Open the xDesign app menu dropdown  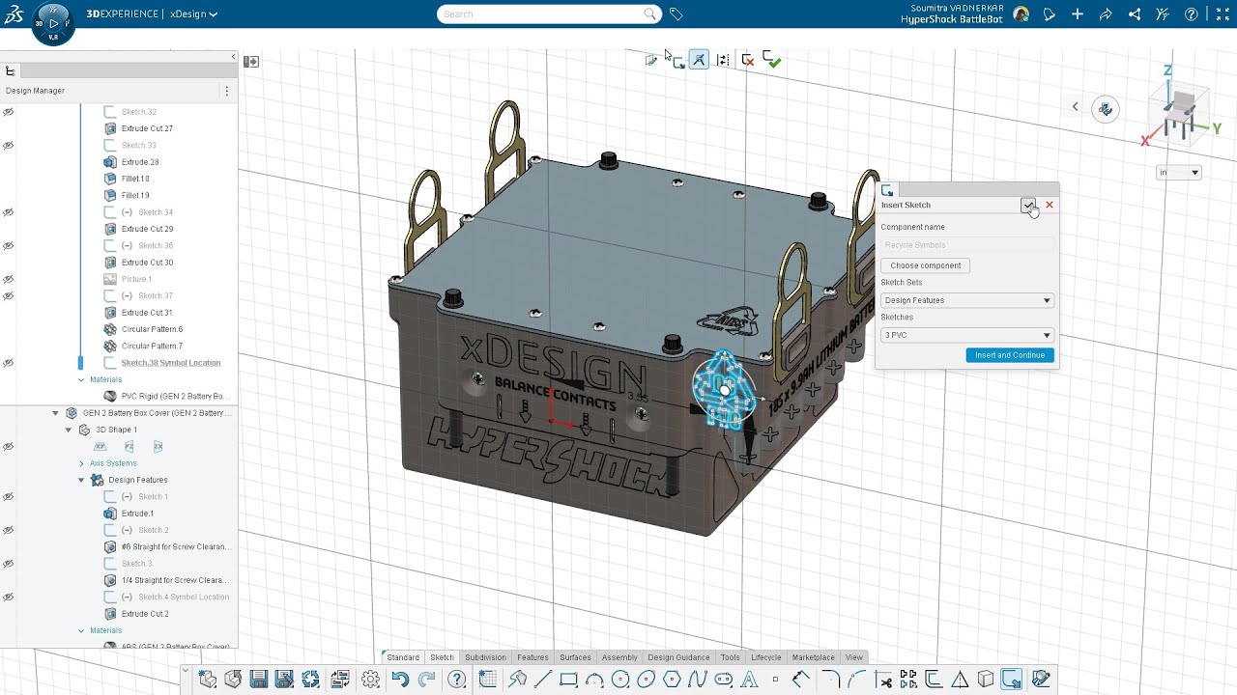point(193,14)
